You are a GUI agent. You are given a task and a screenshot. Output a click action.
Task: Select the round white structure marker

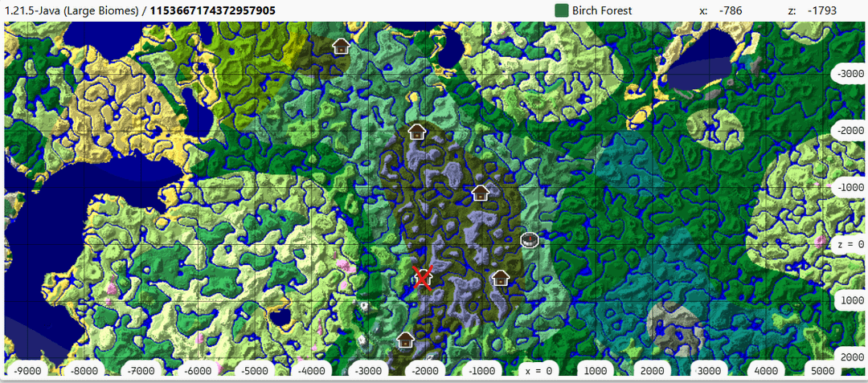pyautogui.click(x=529, y=238)
